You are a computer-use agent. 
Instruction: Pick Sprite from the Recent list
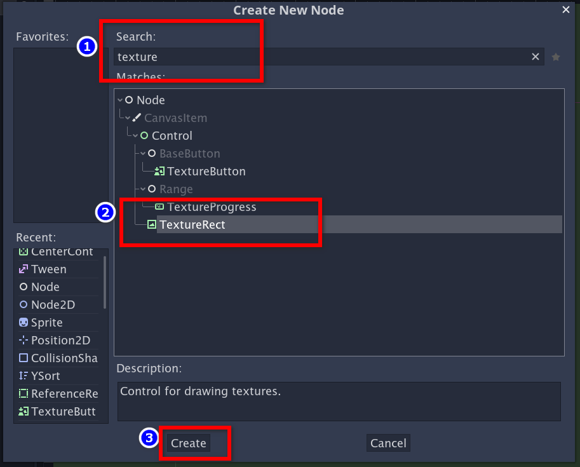point(58,322)
